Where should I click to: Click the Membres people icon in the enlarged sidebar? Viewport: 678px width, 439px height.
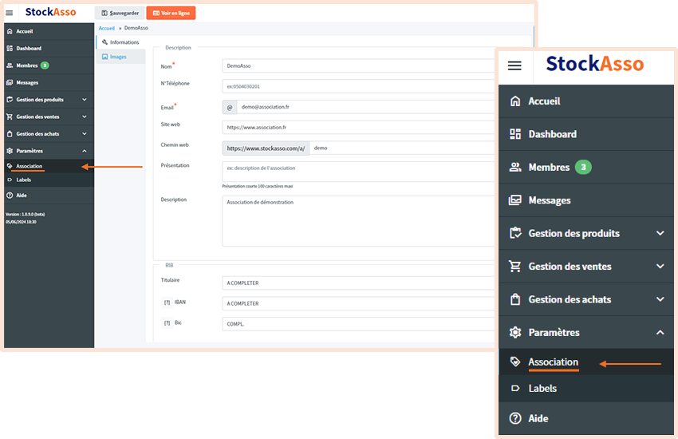(x=515, y=167)
